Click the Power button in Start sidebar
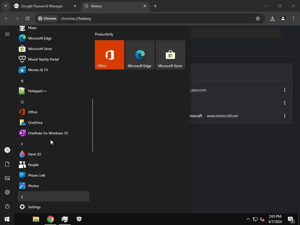Viewport: 300px width, 225px height. (7, 206)
